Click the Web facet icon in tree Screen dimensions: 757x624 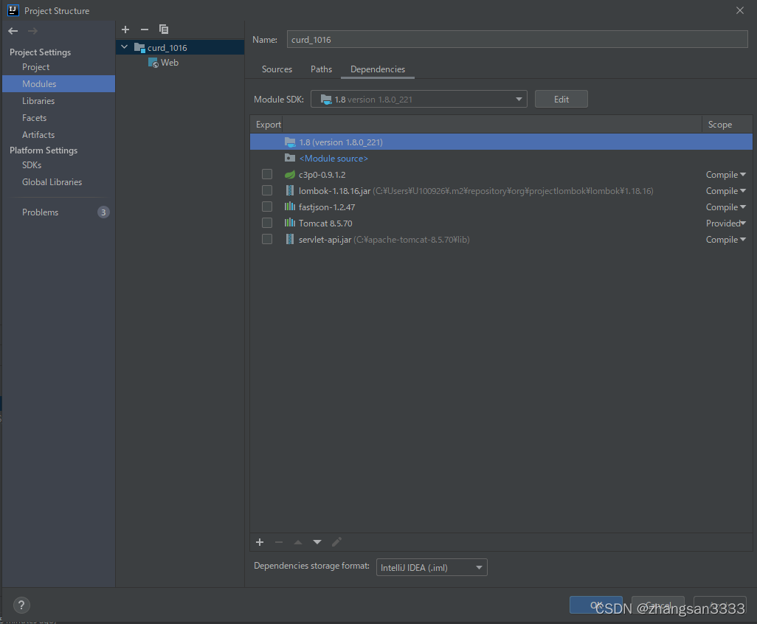[153, 63]
